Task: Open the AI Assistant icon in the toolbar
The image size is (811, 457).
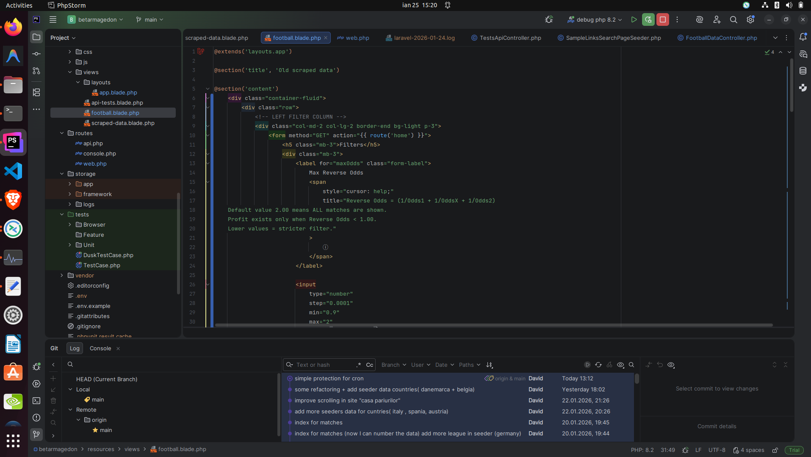Action: [700, 19]
